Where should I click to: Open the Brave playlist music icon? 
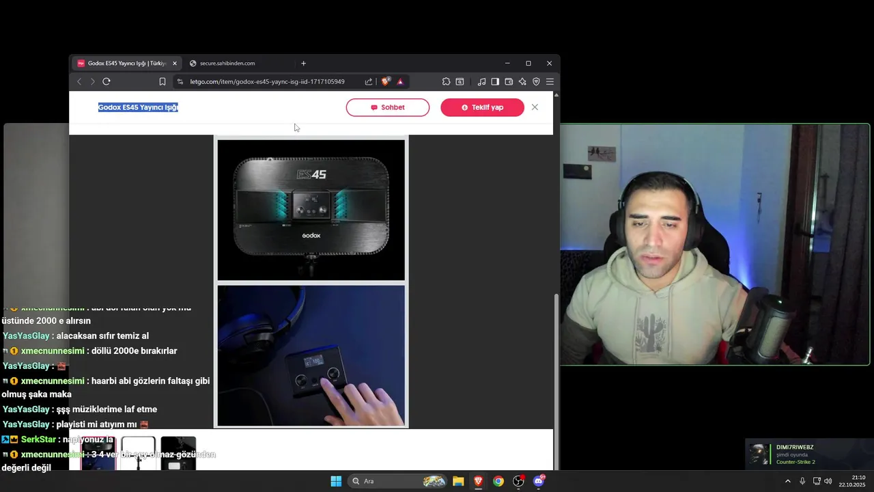(481, 81)
